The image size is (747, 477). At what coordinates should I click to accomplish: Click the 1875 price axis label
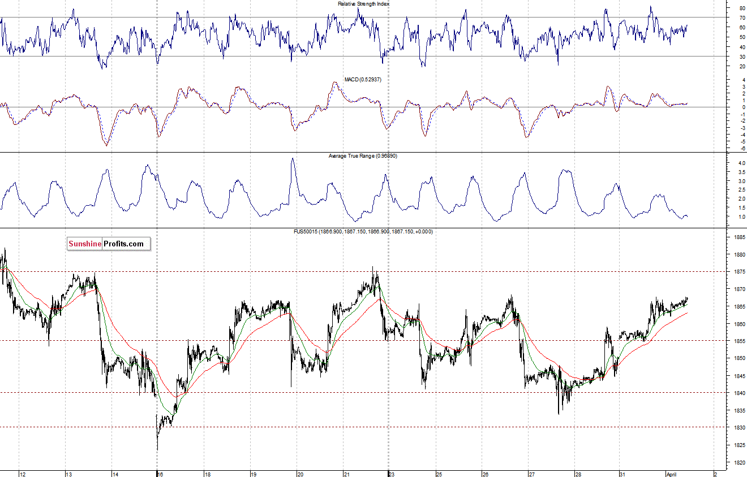click(x=740, y=272)
